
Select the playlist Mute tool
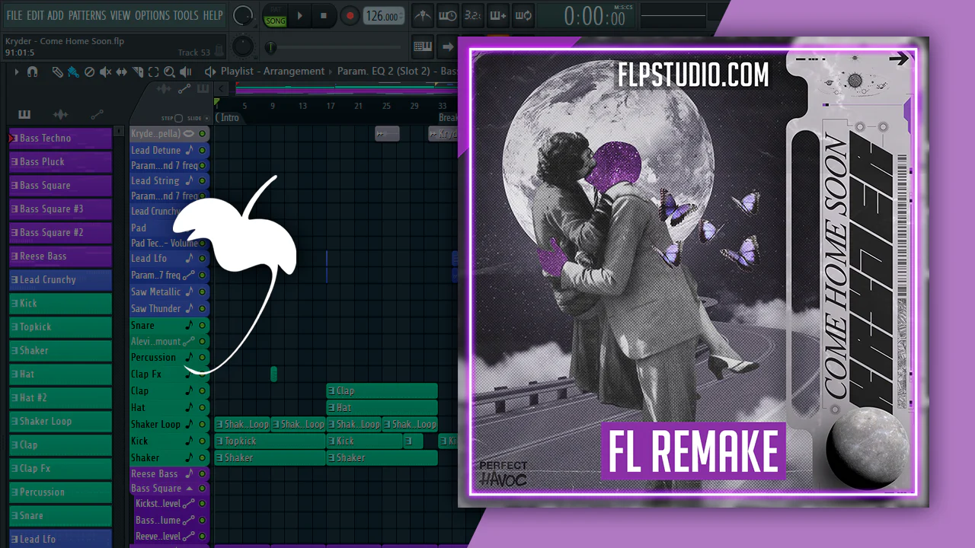105,72
